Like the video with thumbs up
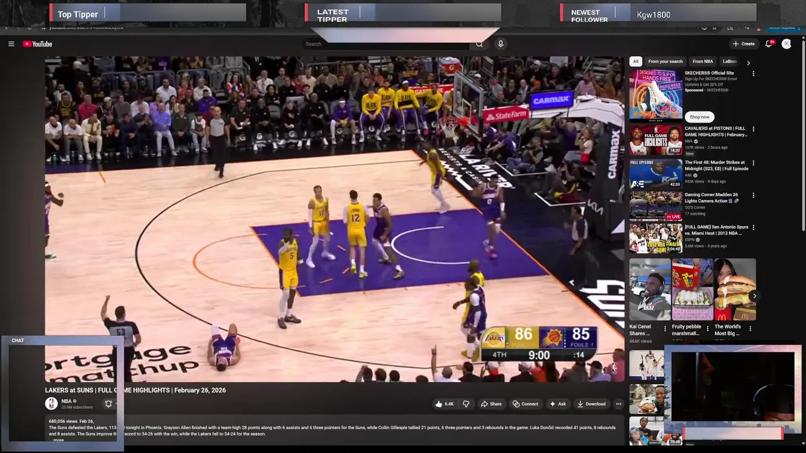 [444, 404]
